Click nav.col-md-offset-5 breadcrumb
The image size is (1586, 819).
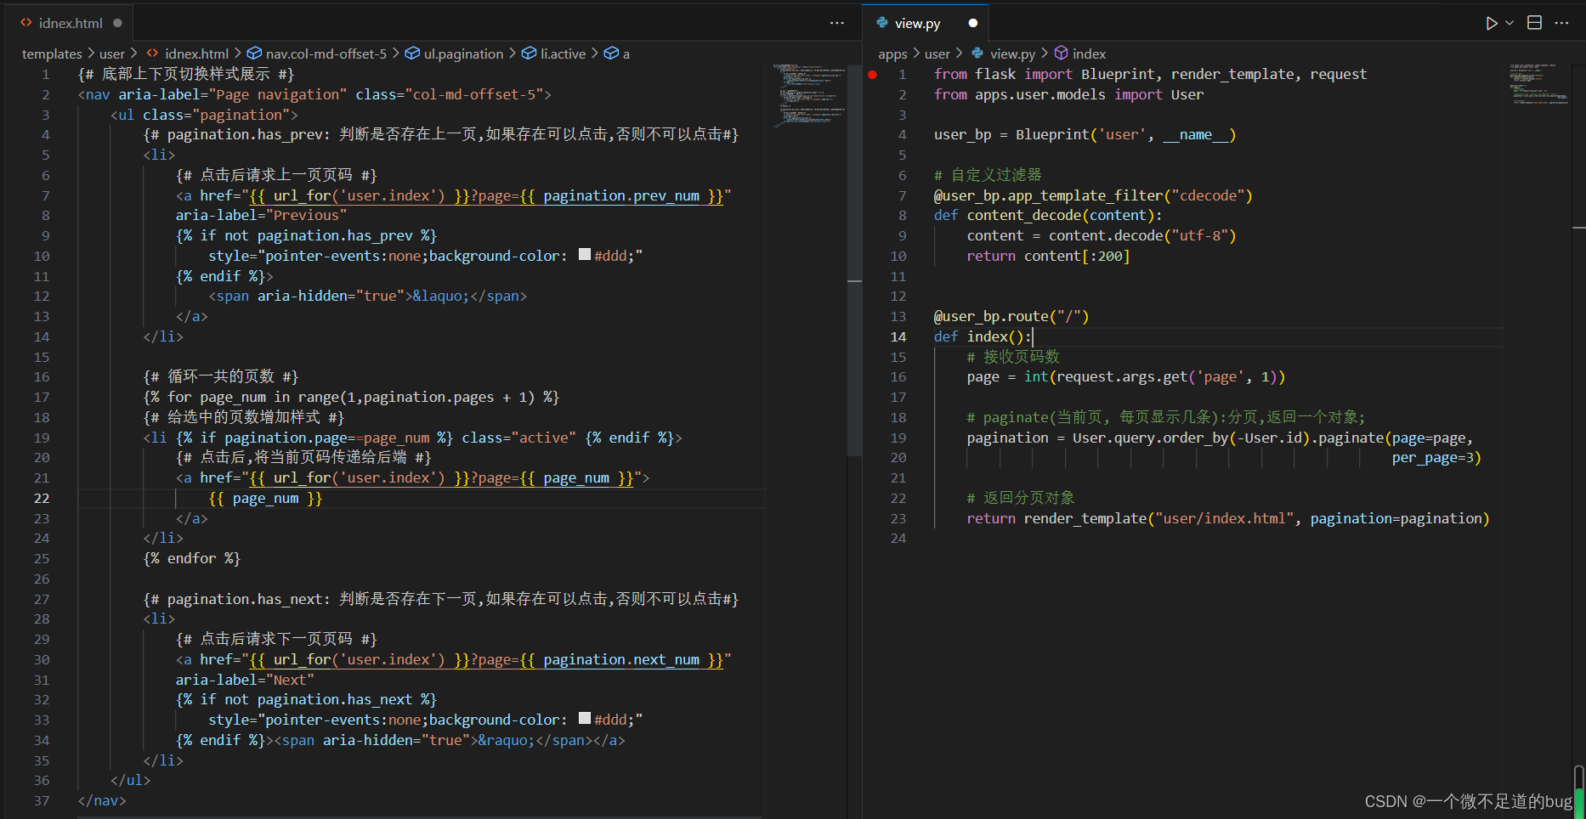tap(326, 54)
